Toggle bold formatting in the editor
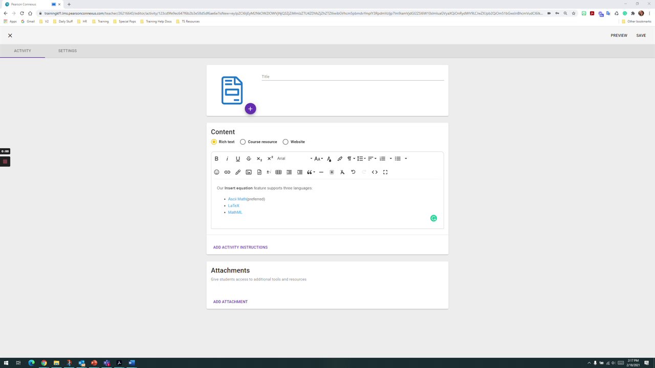Viewport: 655px width, 368px height. (216, 158)
